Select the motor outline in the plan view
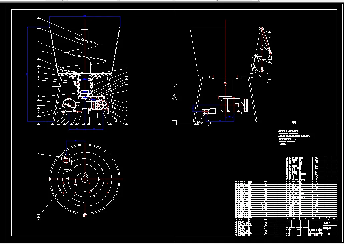The height and width of the screenshot is (244, 344). point(66,162)
